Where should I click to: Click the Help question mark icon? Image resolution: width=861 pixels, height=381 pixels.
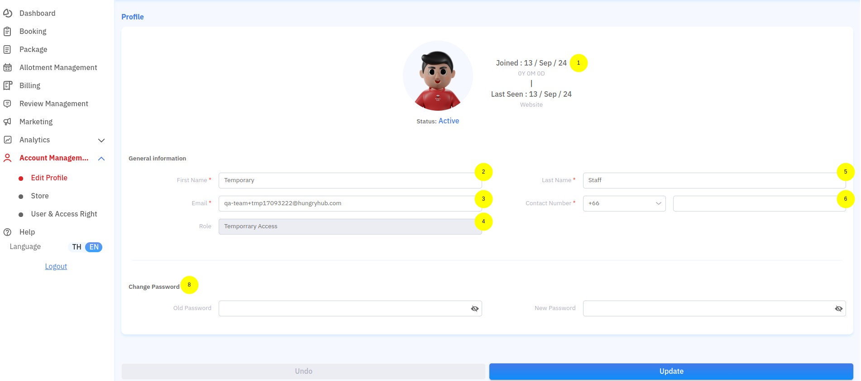tap(8, 232)
